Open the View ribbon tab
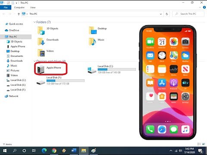 (33, 7)
